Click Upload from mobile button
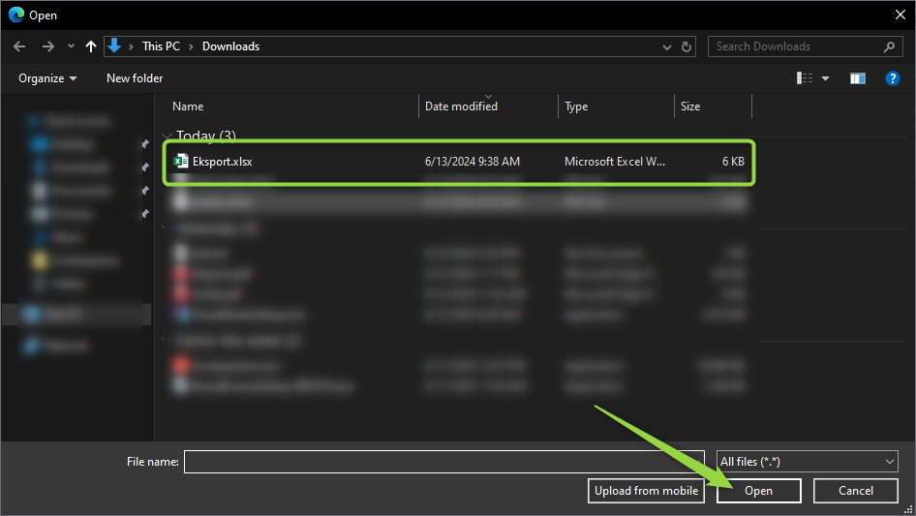 point(646,491)
